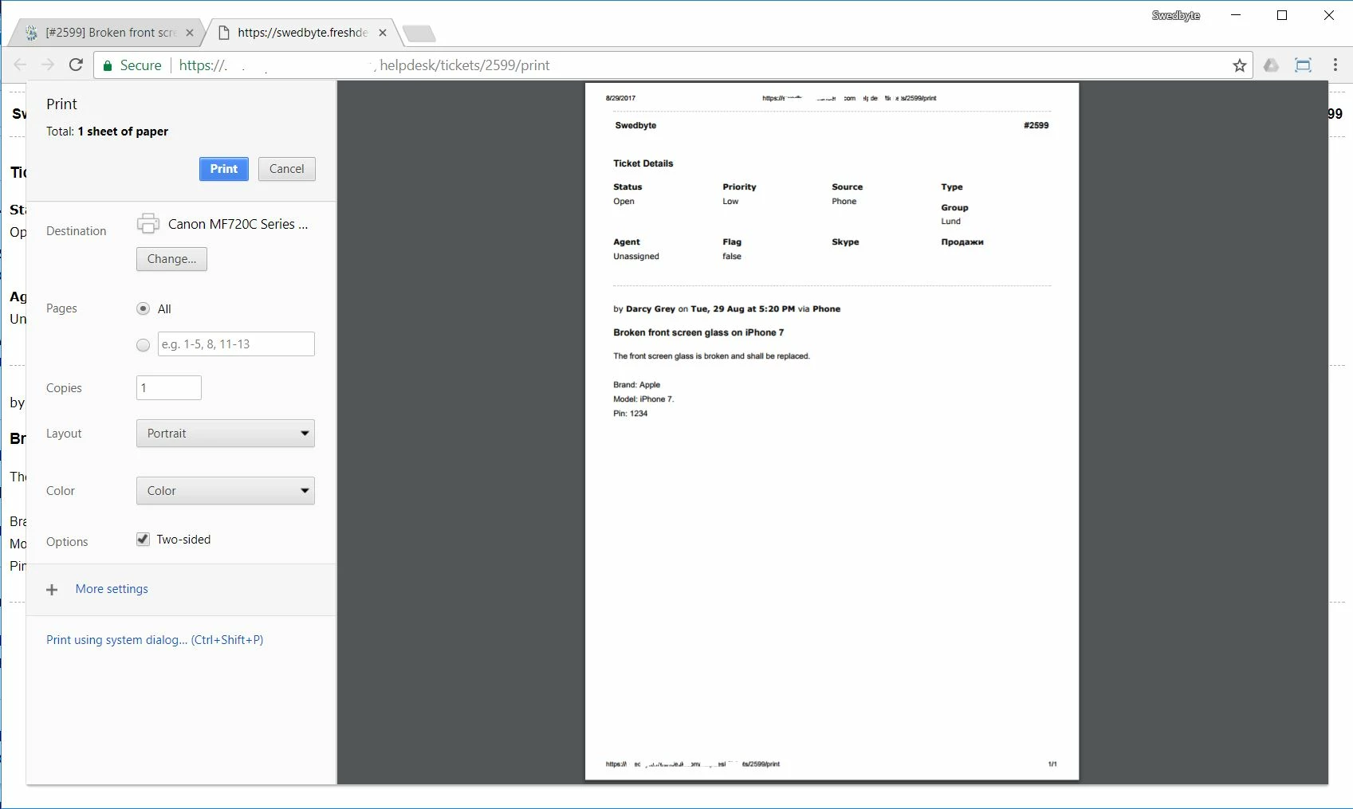Click the Canon printer icon
The height and width of the screenshot is (809, 1353).
[x=148, y=224]
